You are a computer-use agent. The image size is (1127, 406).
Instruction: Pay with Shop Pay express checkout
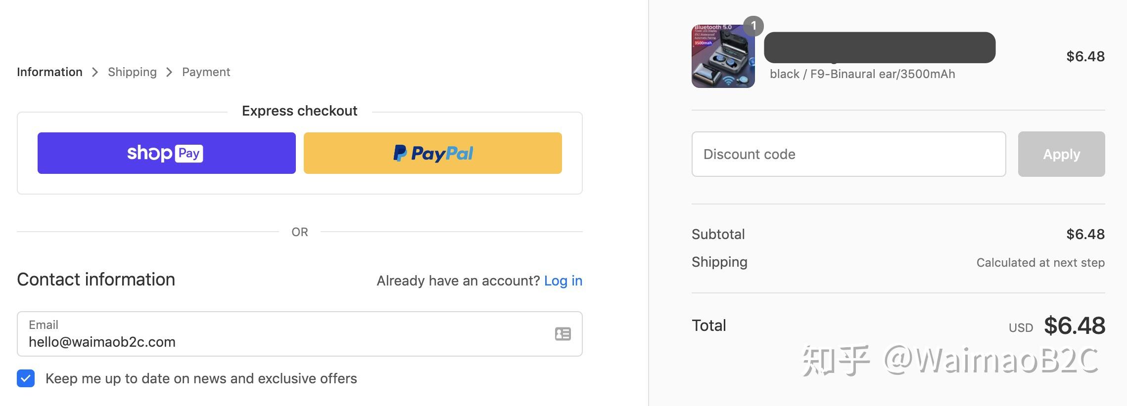pyautogui.click(x=166, y=153)
